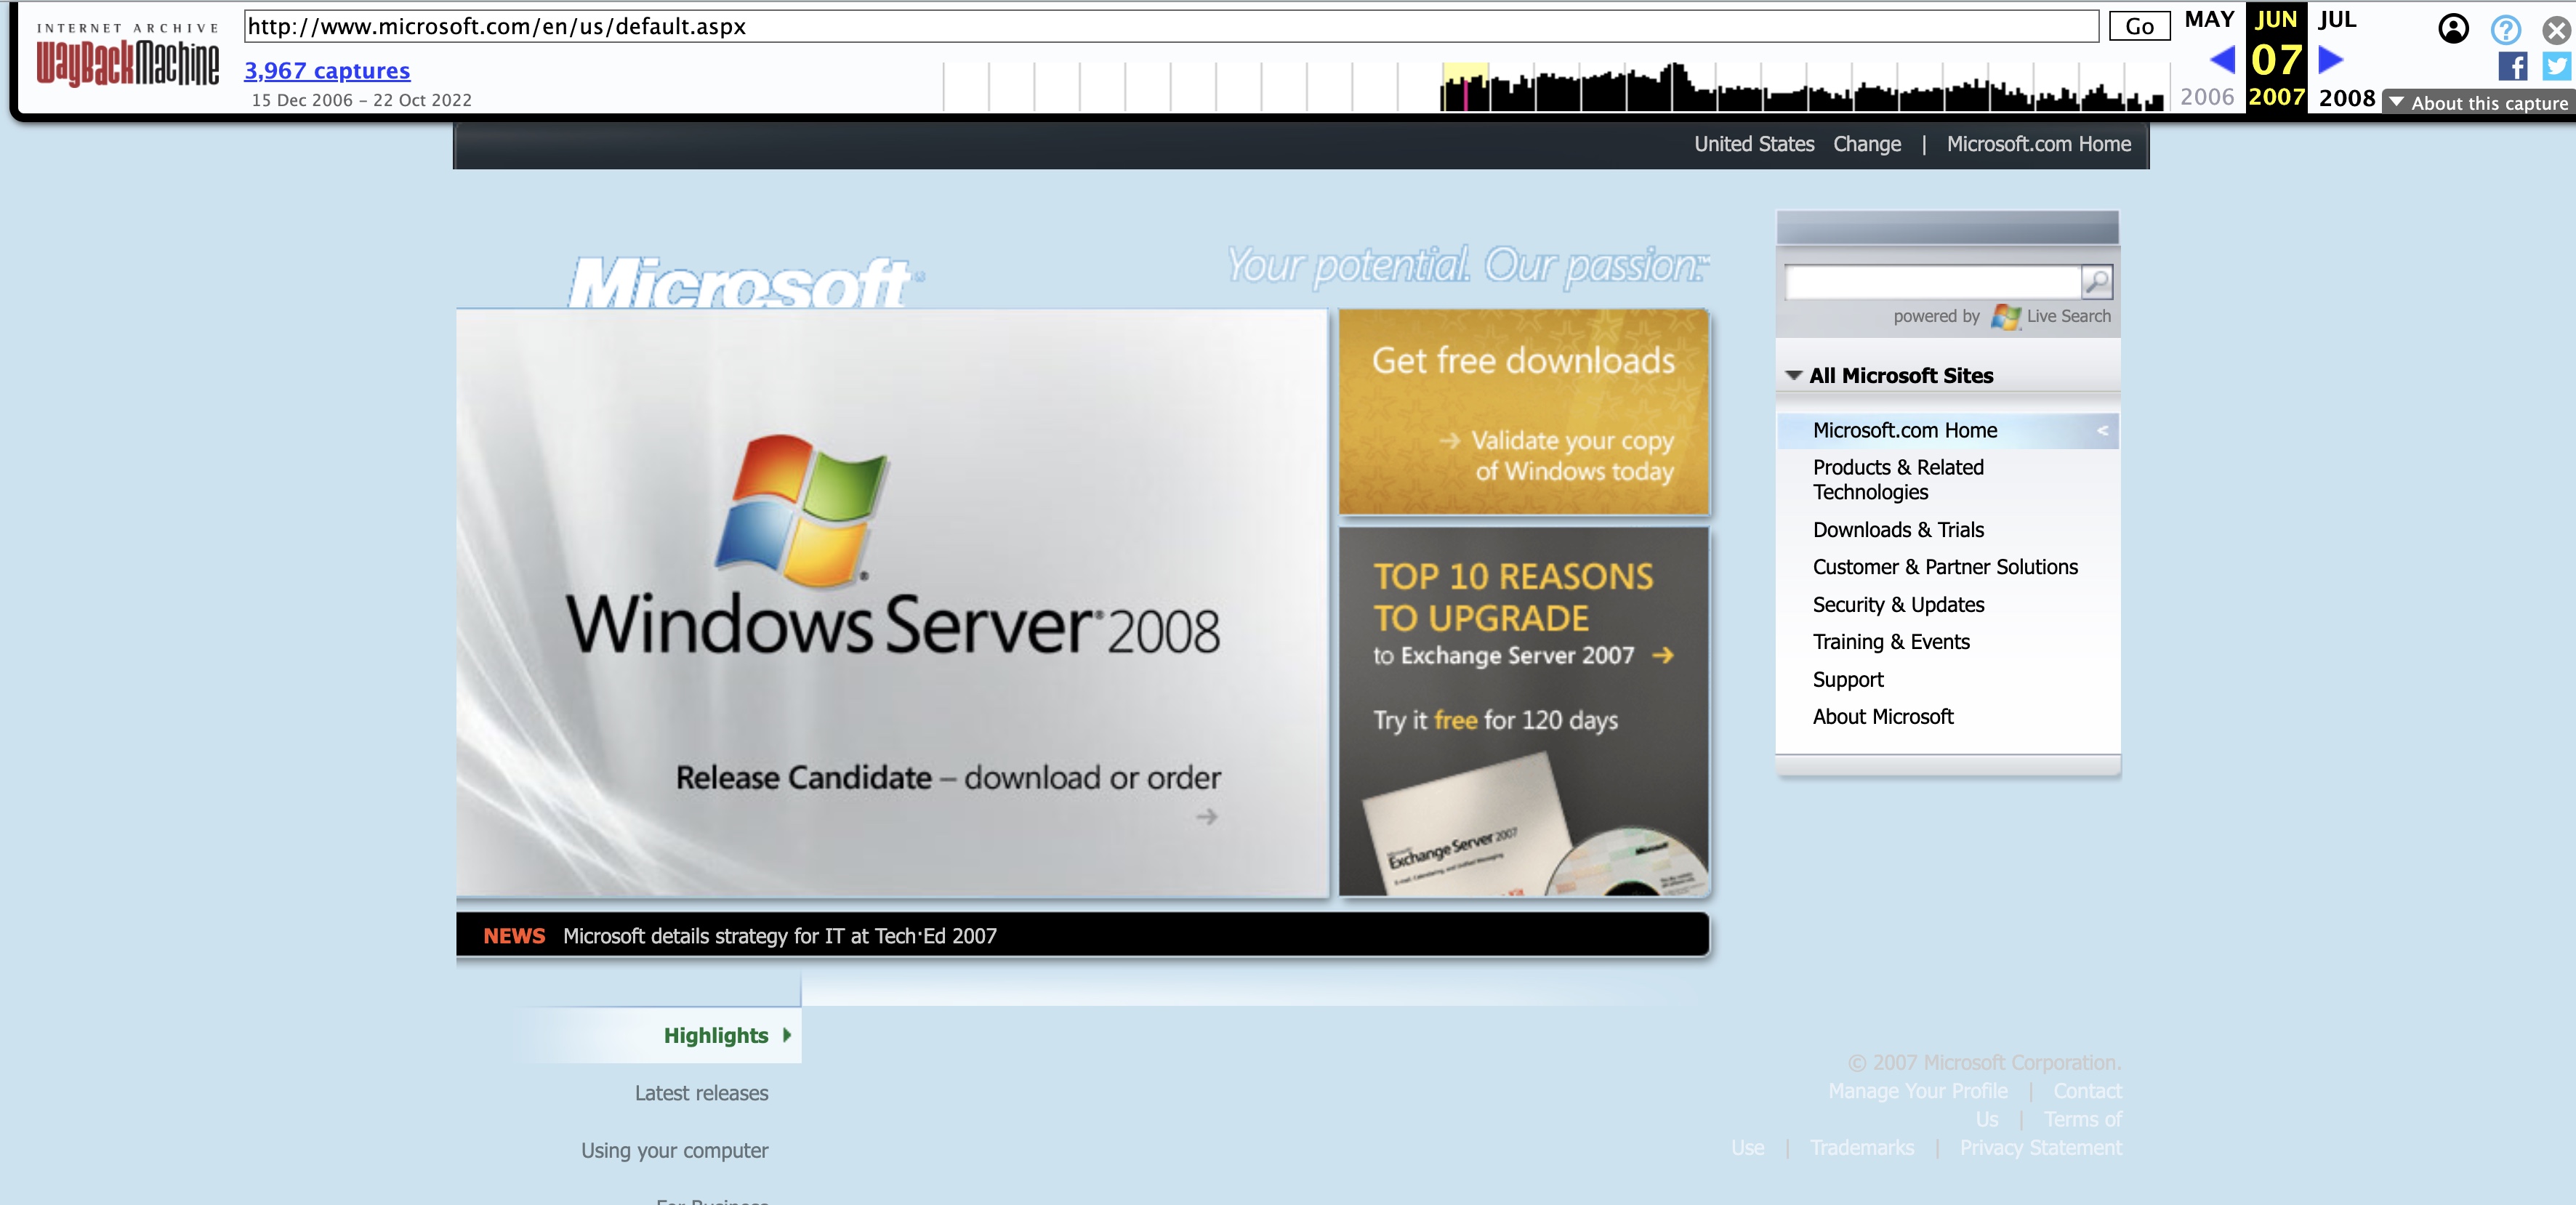The height and width of the screenshot is (1205, 2576).
Task: Click the search magnifier icon
Action: 2096,282
